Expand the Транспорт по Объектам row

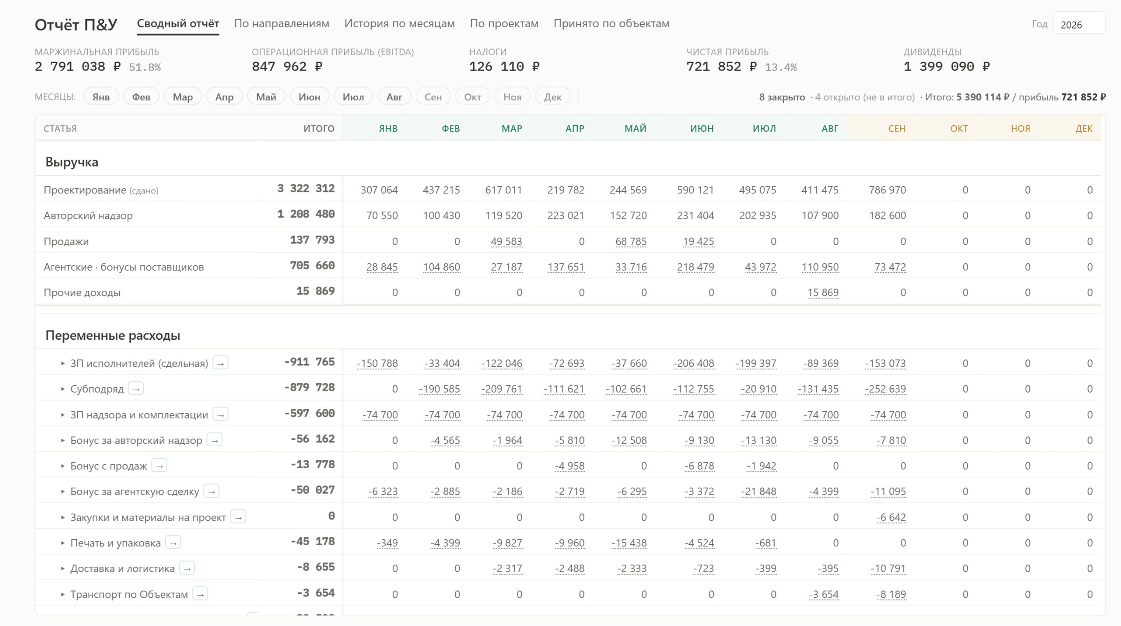63,594
